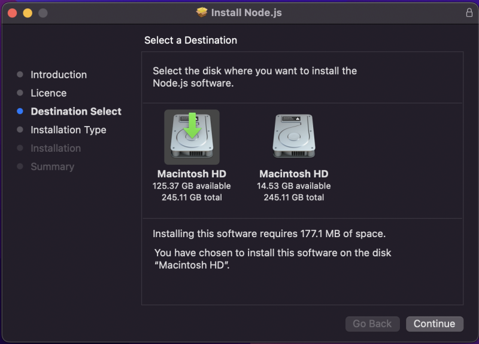This screenshot has width=479, height=344.
Task: Open the Introduction step in the sidebar
Action: point(59,75)
